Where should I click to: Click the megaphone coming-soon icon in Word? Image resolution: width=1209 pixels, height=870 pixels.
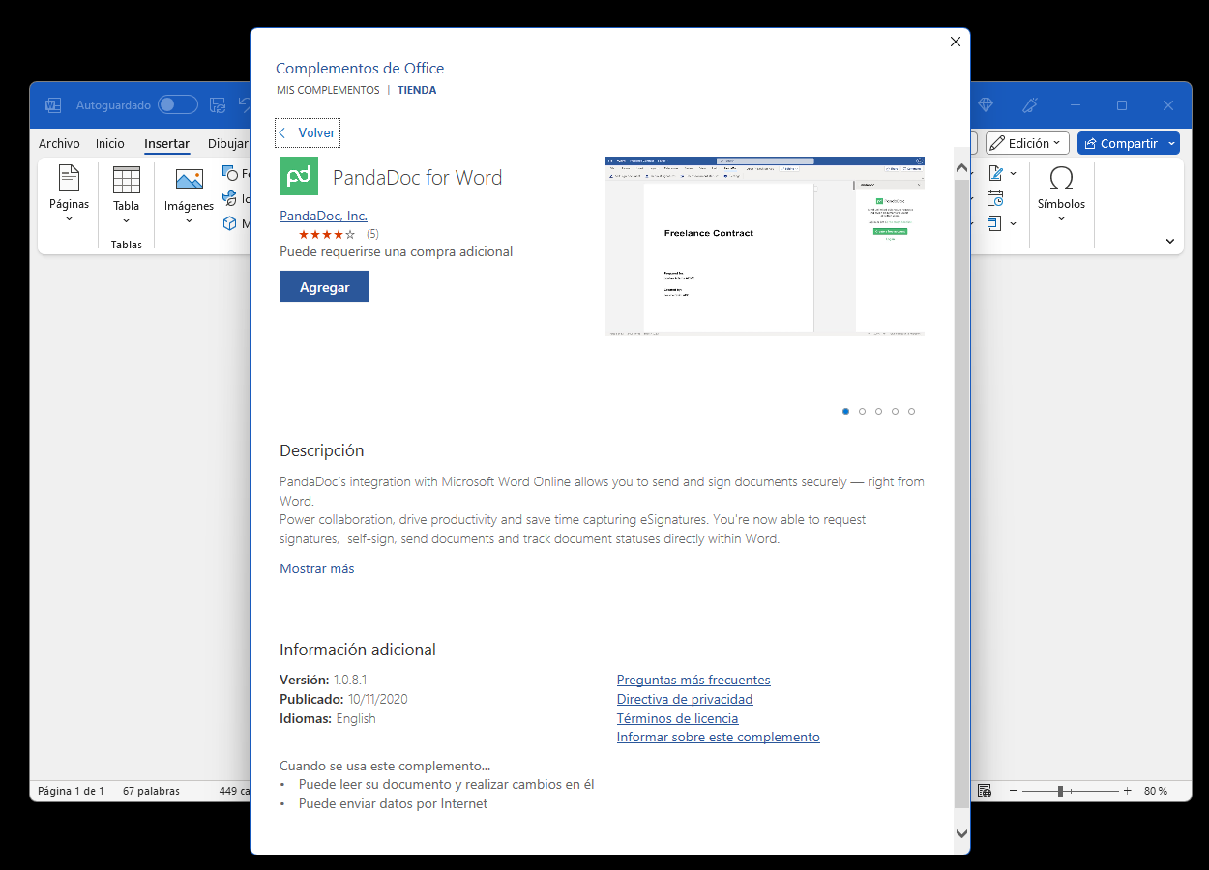(x=1031, y=104)
